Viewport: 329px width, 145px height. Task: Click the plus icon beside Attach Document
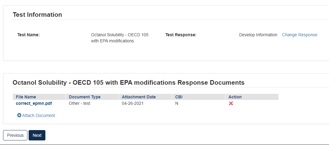click(19, 115)
